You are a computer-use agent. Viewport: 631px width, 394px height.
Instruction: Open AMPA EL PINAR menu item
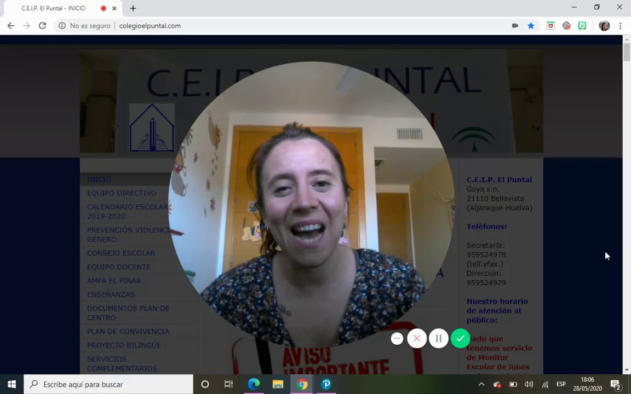pyautogui.click(x=114, y=281)
